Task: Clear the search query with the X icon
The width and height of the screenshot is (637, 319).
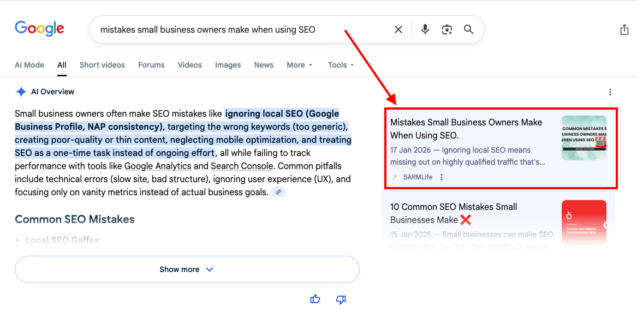Action: click(x=398, y=29)
